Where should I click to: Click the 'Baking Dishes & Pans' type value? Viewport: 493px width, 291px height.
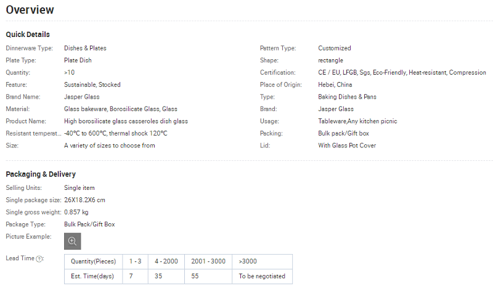click(348, 97)
